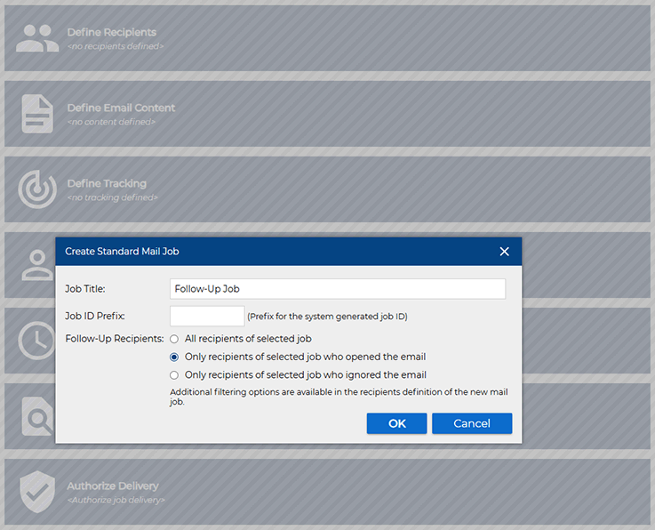Cancel the mail job creation

point(471,423)
